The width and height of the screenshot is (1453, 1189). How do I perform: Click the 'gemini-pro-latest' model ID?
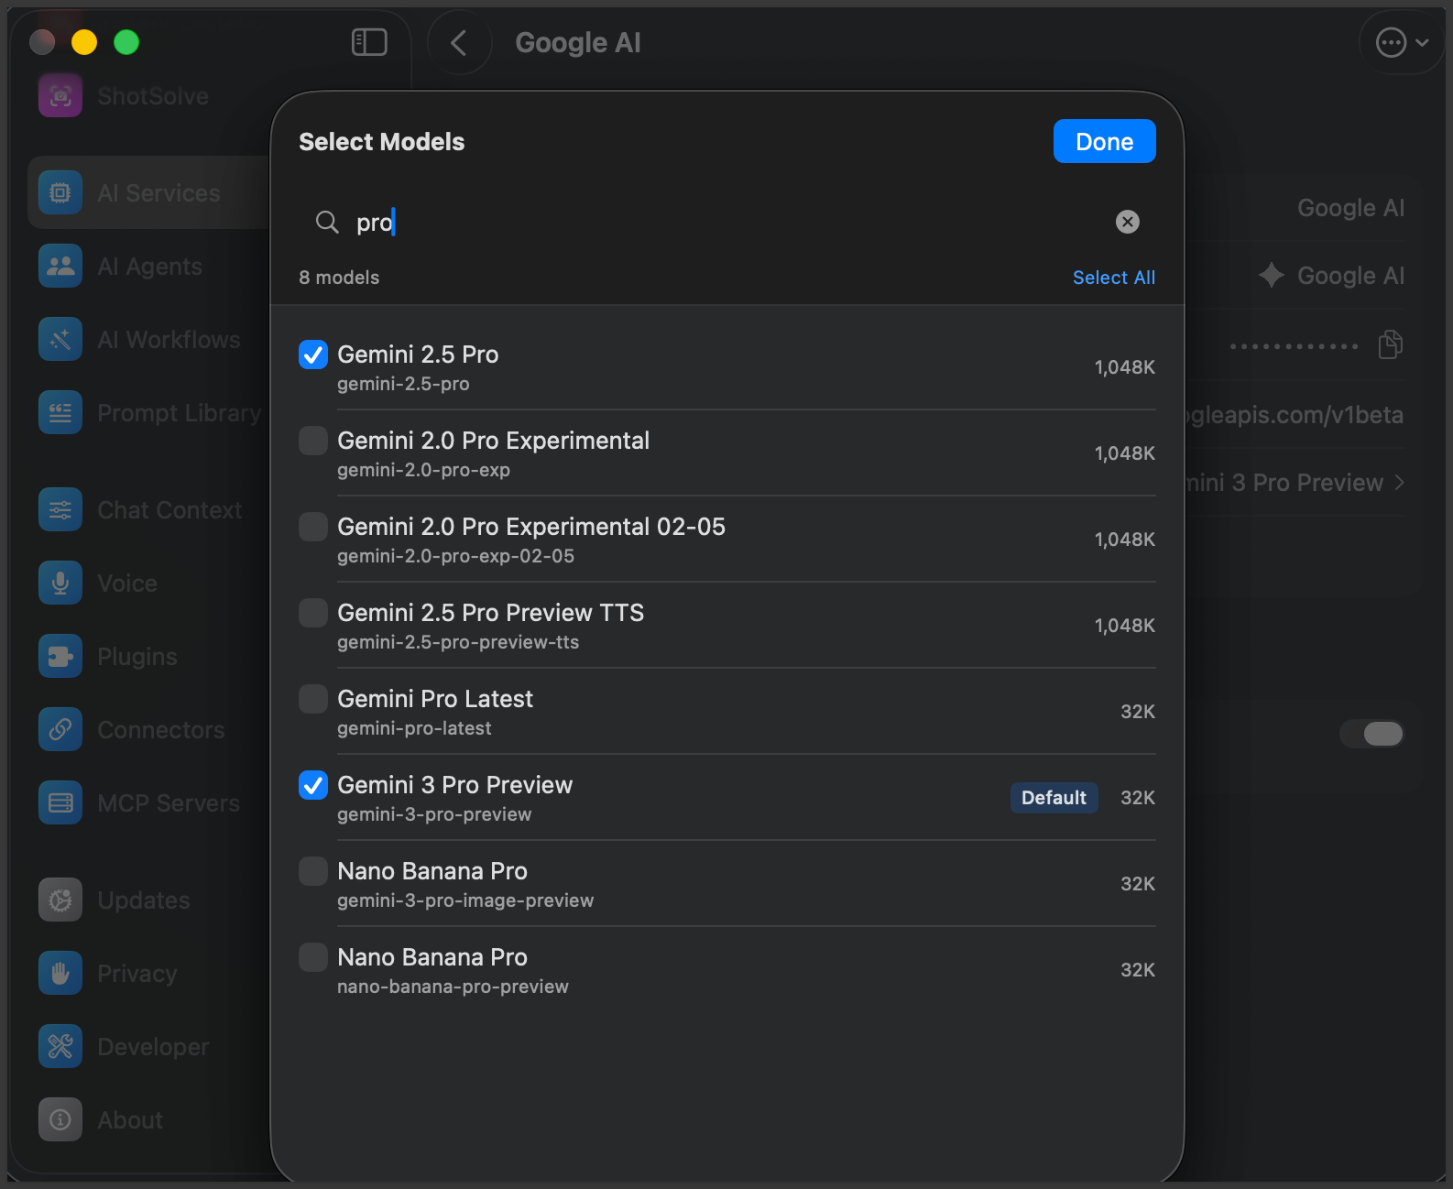pyautogui.click(x=414, y=728)
